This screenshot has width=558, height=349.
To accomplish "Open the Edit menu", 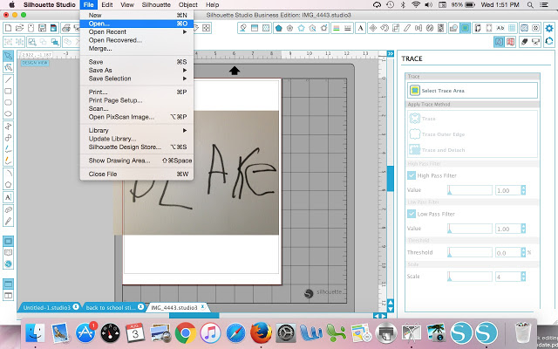I will 106,5.
